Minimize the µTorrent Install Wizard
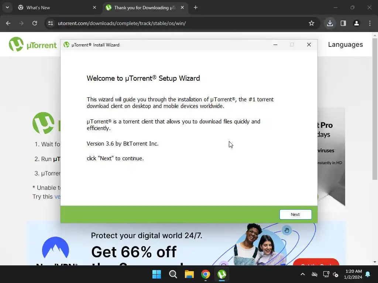This screenshot has height=283, width=378. coord(275,45)
